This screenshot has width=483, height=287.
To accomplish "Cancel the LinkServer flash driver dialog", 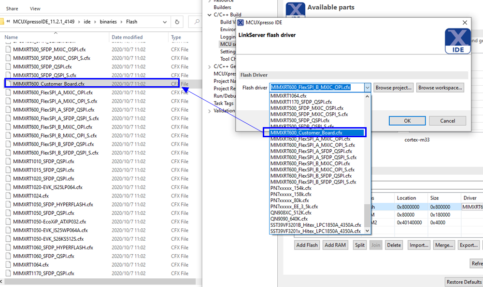I will pyautogui.click(x=447, y=121).
